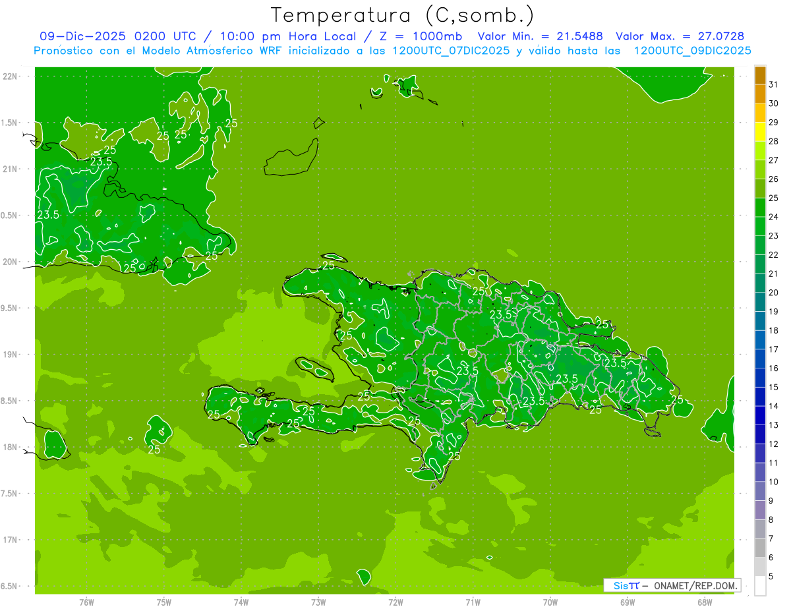Screen dimensions: 791x611
Task: Click the 21N latitude axis label
Action: (x=11, y=169)
